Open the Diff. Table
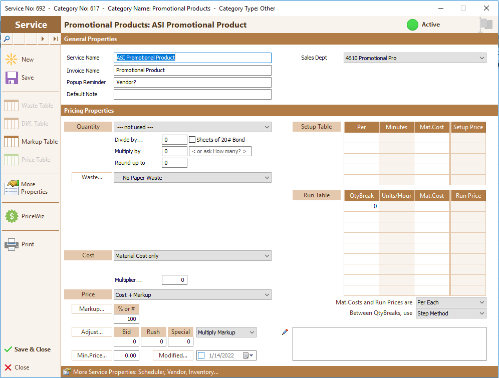Screen dimensions: 499x378 pyautogui.click(x=26, y=123)
